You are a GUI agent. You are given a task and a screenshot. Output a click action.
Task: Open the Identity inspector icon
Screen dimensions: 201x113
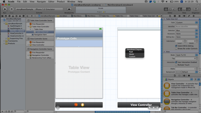[179, 16]
